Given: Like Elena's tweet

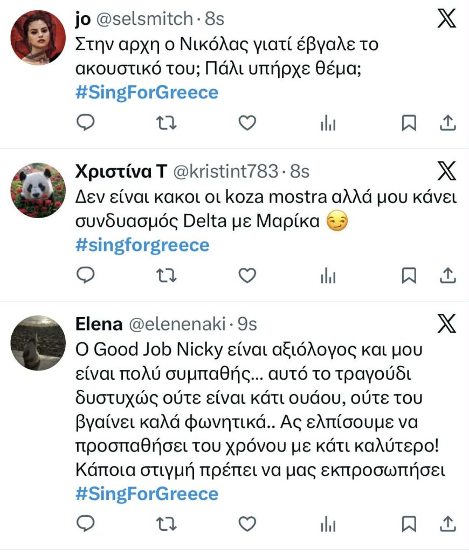Looking at the screenshot, I should point(247,523).
